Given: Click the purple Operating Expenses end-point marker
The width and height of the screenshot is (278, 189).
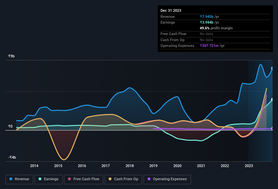Looking at the screenshot, I should (272, 129).
